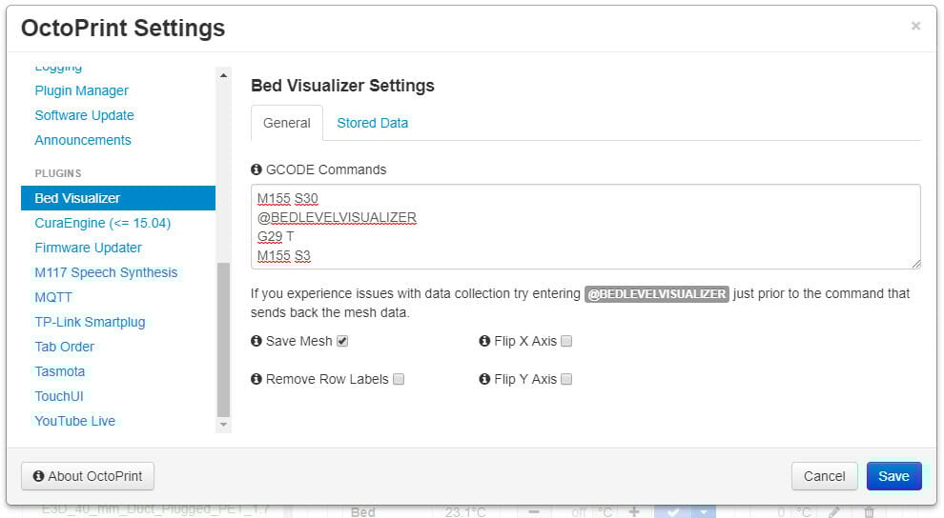
Task: Click the Save button
Action: click(893, 476)
